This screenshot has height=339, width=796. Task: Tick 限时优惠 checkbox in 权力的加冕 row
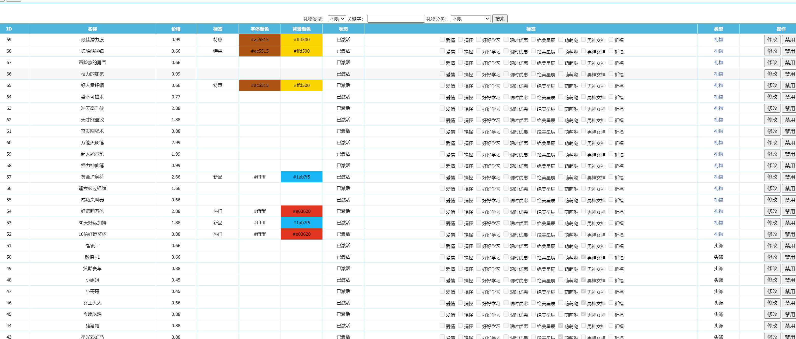(x=506, y=74)
